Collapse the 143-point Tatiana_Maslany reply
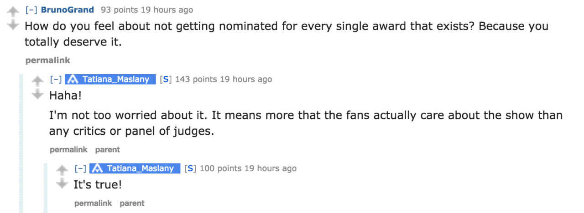Image resolution: width=584 pixels, height=213 pixels. (x=56, y=80)
